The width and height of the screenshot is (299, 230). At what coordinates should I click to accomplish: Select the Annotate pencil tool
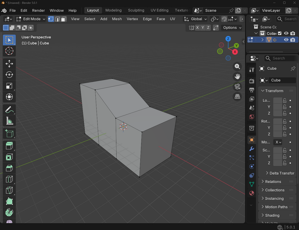(x=9, y=110)
